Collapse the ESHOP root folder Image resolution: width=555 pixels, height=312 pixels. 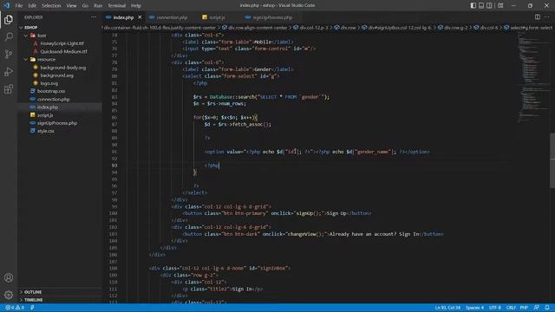pos(60,27)
